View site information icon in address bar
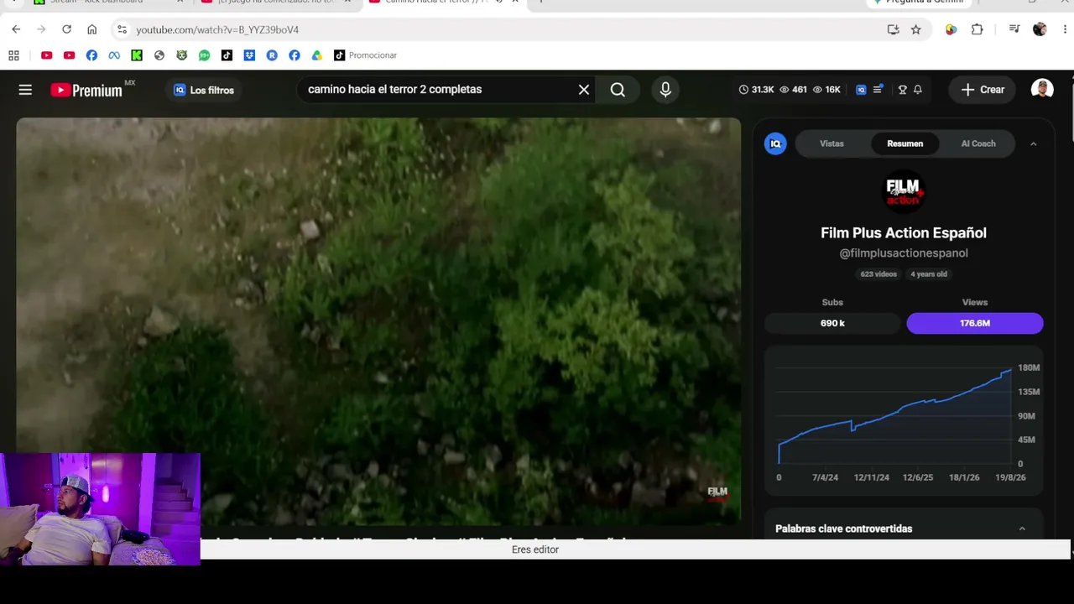The image size is (1074, 604). click(122, 29)
